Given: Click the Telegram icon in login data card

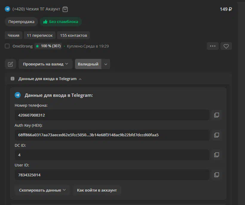Looking at the screenshot, I should click(18, 95).
